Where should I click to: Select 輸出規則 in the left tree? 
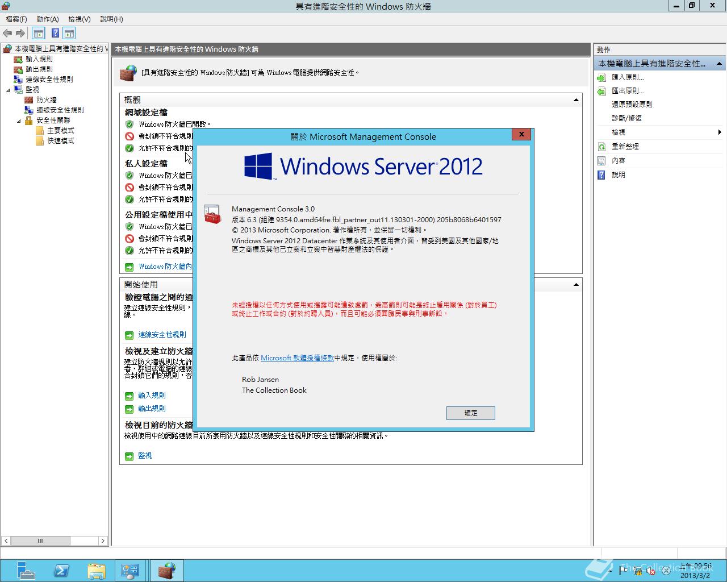[x=39, y=69]
